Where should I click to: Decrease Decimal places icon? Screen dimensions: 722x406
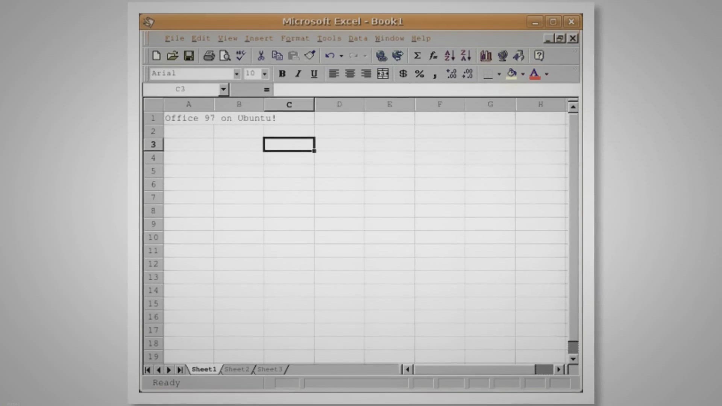[x=467, y=74]
